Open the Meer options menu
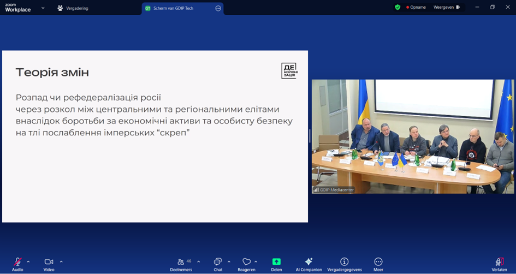The height and width of the screenshot is (274, 516). pos(378,262)
